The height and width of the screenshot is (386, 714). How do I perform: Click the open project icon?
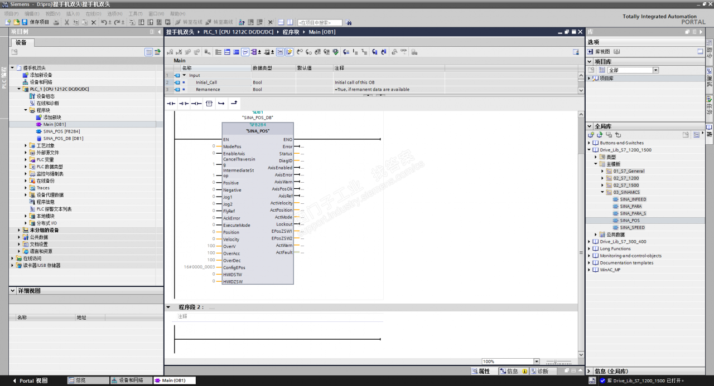click(16, 22)
